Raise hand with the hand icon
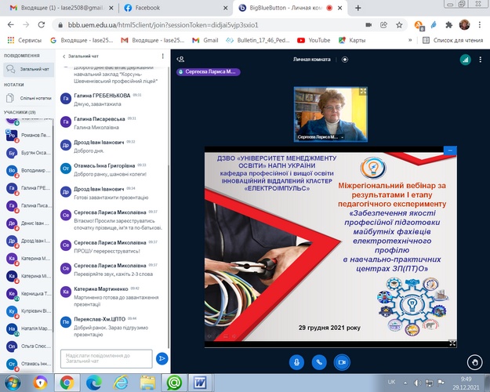 (474, 363)
